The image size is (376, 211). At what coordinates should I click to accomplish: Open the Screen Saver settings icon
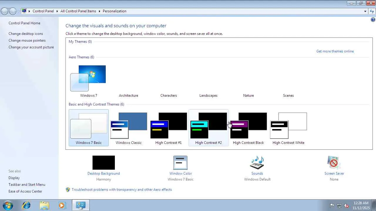coord(334,163)
